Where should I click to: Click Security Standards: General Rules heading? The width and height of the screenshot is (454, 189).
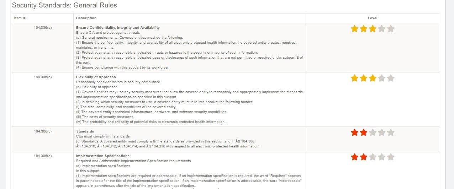tap(64, 5)
